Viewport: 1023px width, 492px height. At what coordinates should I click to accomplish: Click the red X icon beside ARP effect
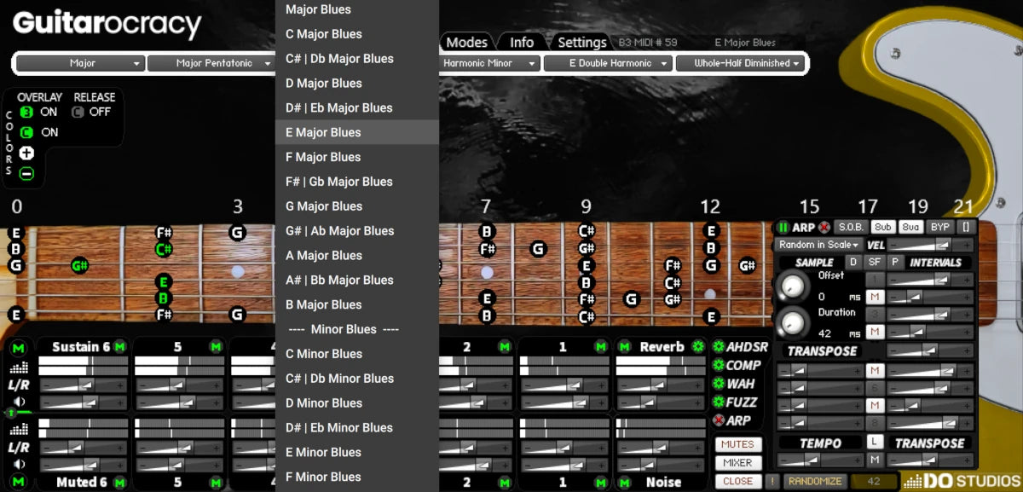(718, 420)
